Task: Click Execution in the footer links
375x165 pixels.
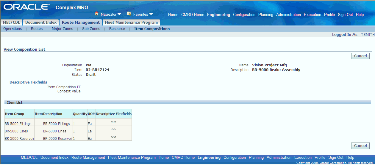Action: point(303,158)
